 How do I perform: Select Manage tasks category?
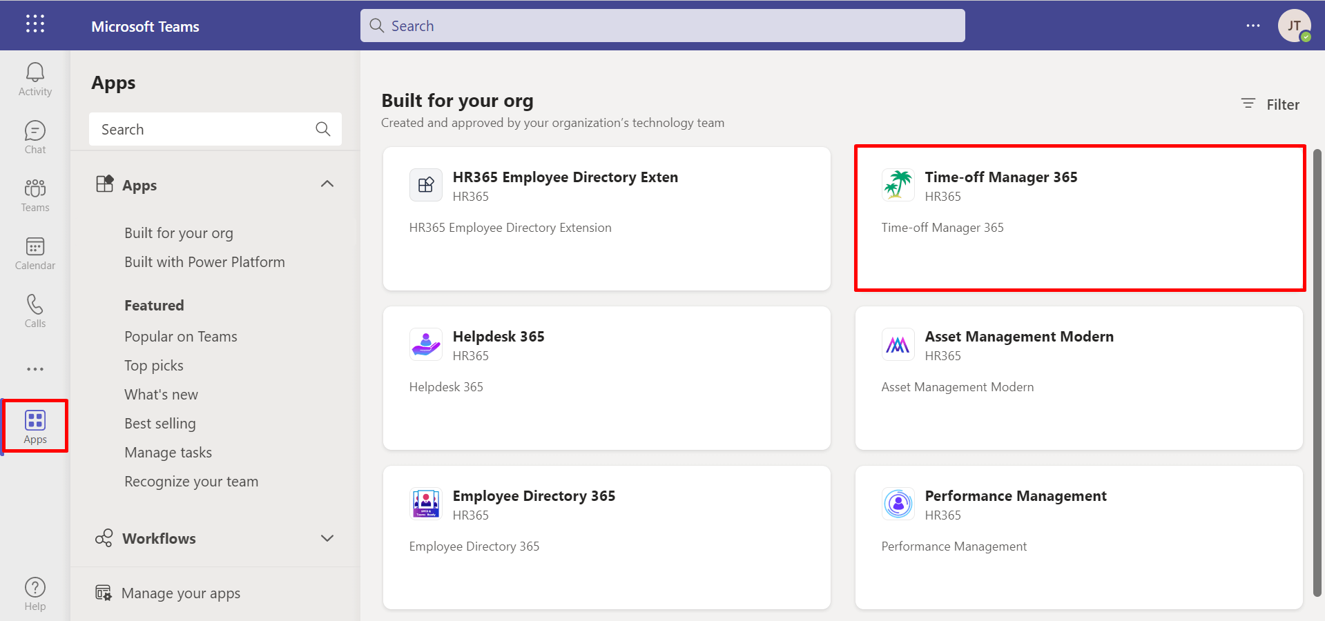tap(168, 453)
